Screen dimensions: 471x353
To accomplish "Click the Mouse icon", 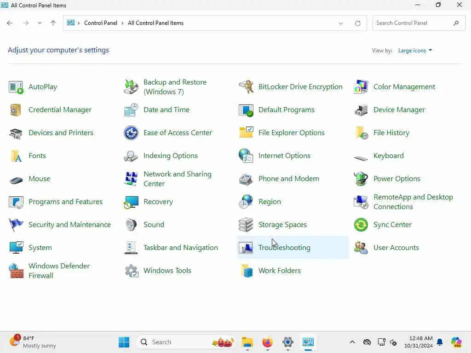I will (x=16, y=180).
